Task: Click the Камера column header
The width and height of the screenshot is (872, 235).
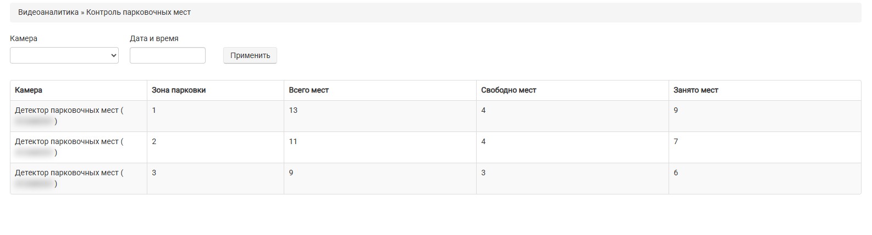Action: click(29, 90)
